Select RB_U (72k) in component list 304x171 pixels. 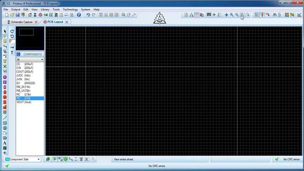click(x=30, y=91)
